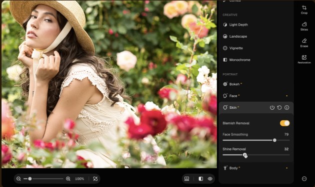Screen dimensions: 315x187
Task: Click the CREATIVE section heading
Action: click(230, 15)
